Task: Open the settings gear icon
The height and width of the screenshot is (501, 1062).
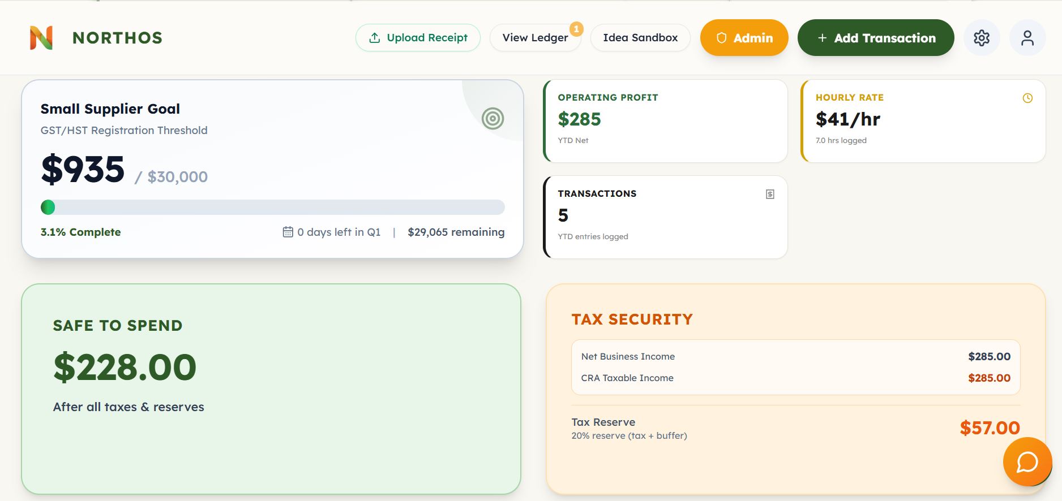Action: 981,38
